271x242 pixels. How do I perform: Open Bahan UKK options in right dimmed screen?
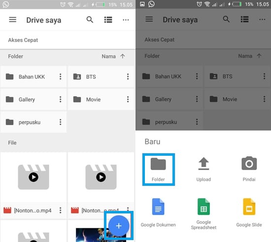click(197, 76)
